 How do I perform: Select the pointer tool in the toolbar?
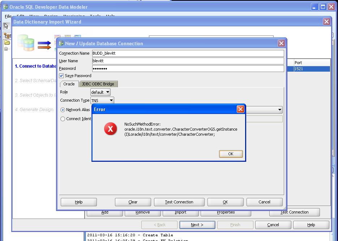6,26
